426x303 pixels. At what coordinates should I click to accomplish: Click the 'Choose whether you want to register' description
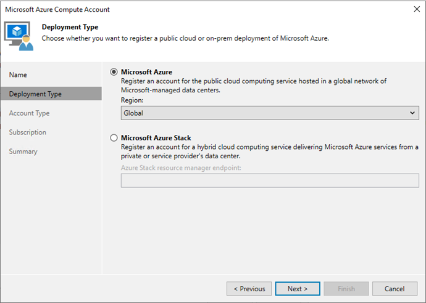point(185,38)
